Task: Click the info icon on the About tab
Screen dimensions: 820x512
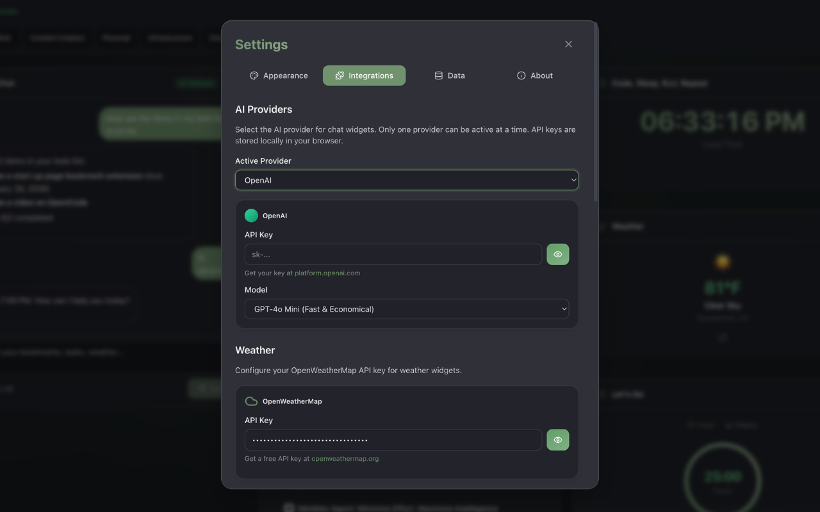Action: (x=521, y=76)
